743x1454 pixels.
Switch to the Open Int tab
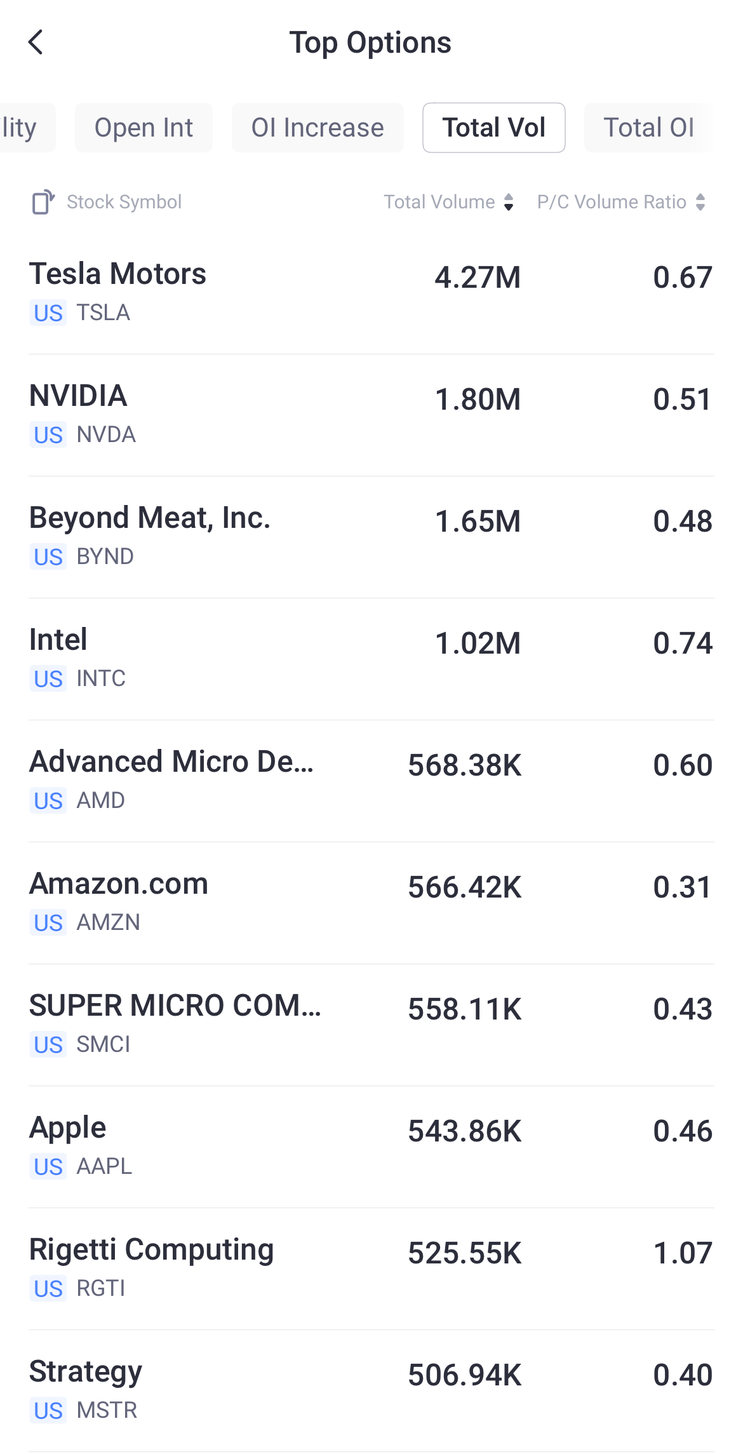click(x=144, y=128)
